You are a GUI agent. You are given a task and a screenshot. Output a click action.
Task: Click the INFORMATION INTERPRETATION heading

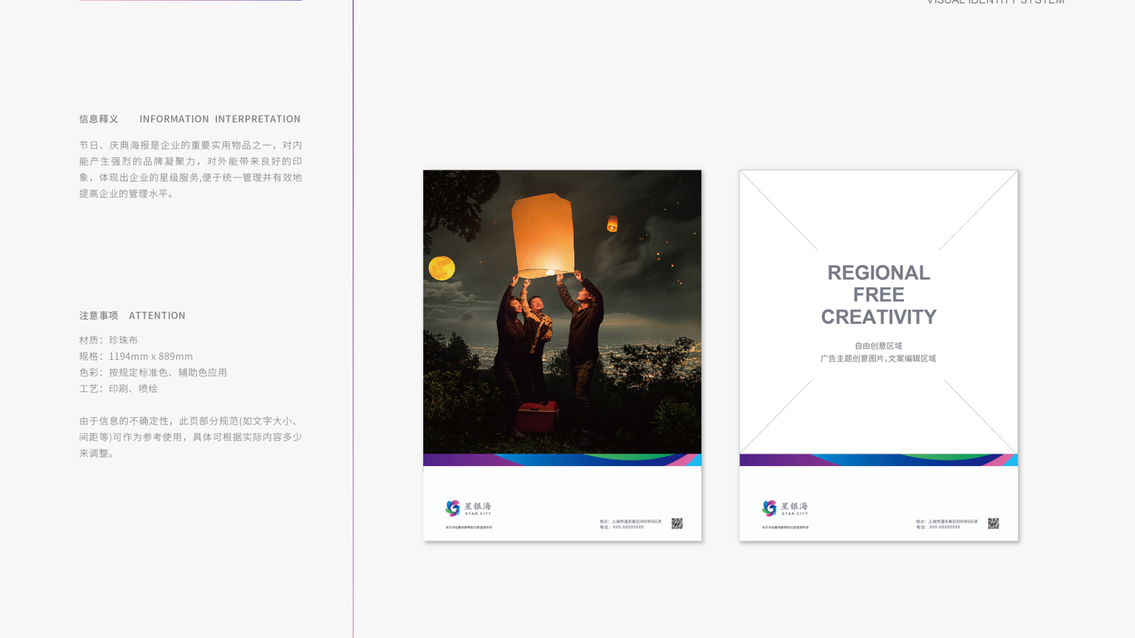click(x=220, y=119)
